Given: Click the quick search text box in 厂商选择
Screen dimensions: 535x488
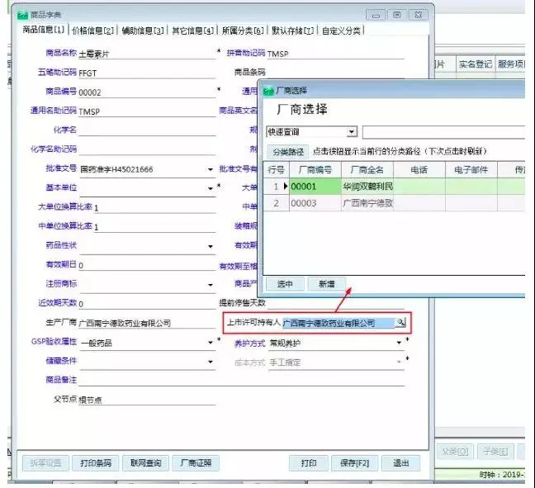Looking at the screenshot, I should pyautogui.click(x=443, y=132).
